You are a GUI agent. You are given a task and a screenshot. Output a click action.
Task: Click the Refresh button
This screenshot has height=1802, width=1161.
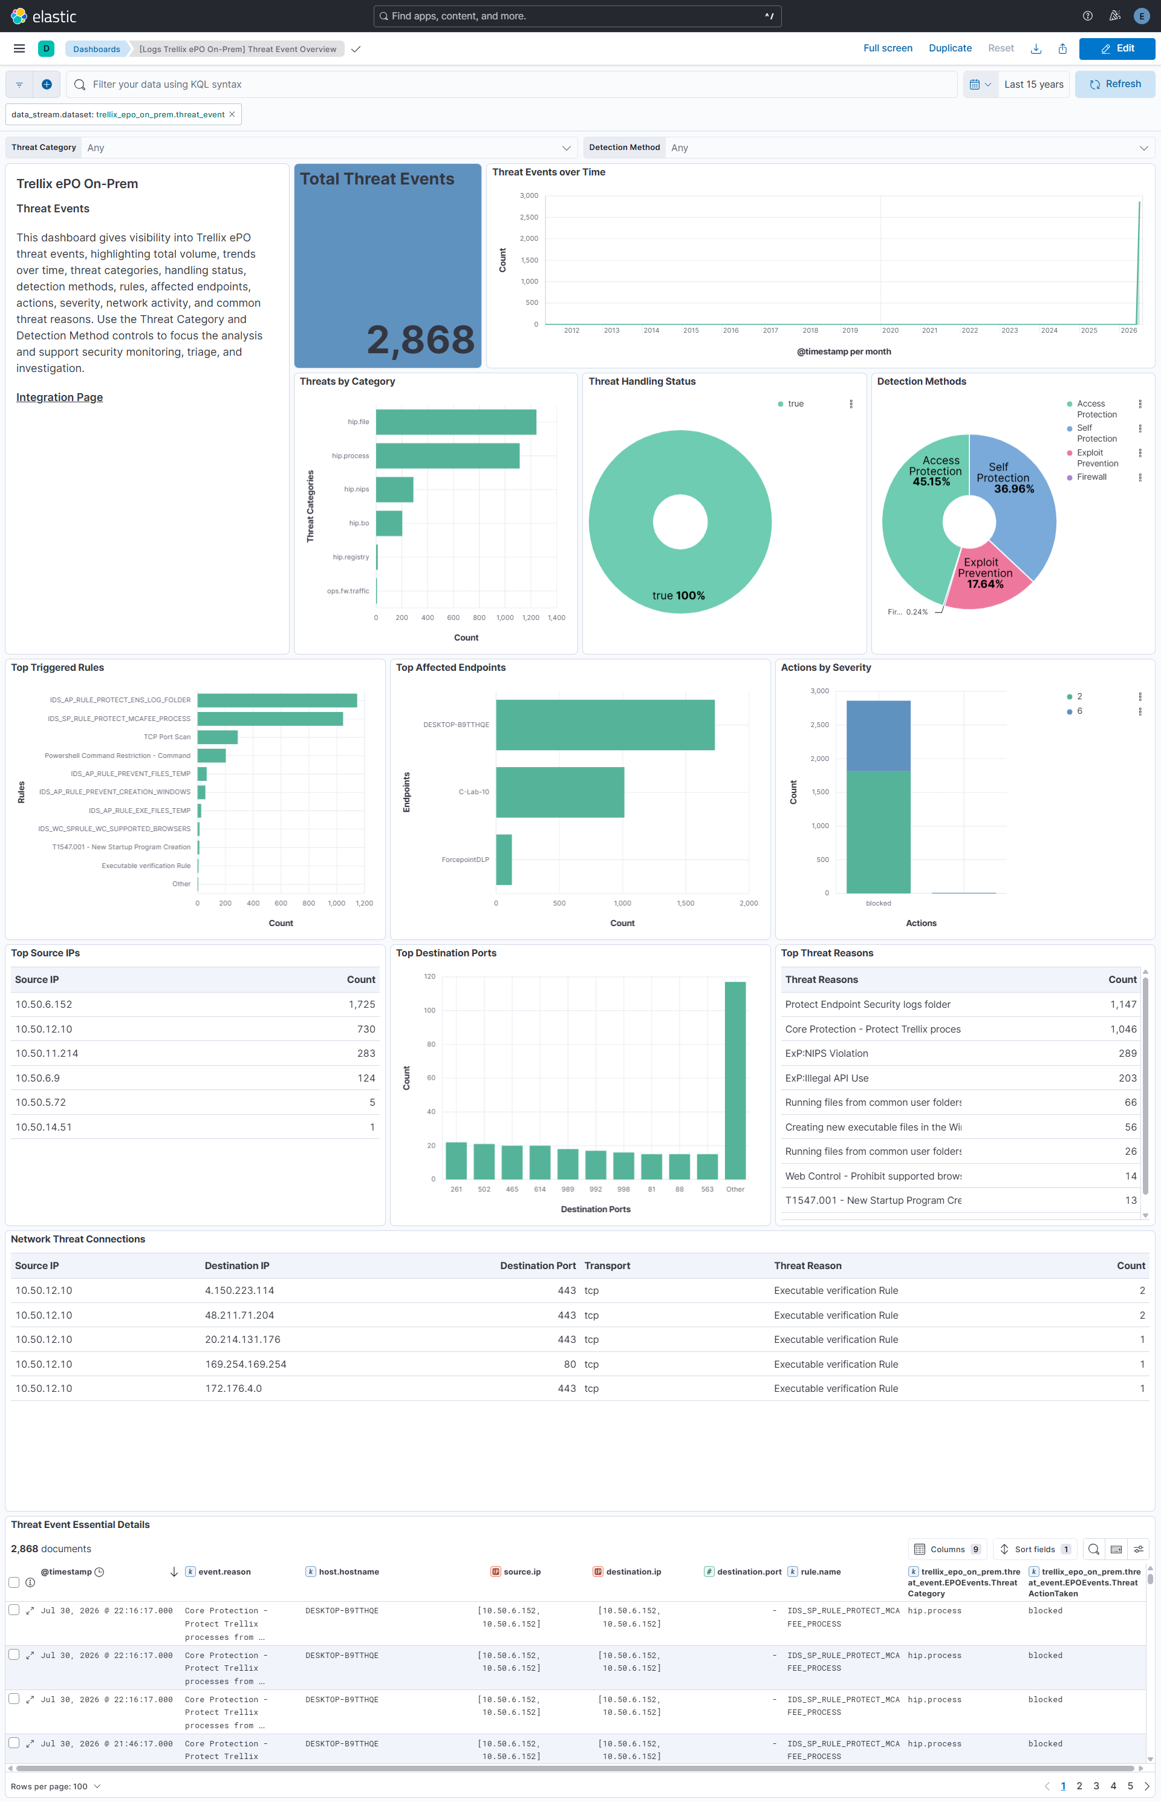pyautogui.click(x=1114, y=85)
